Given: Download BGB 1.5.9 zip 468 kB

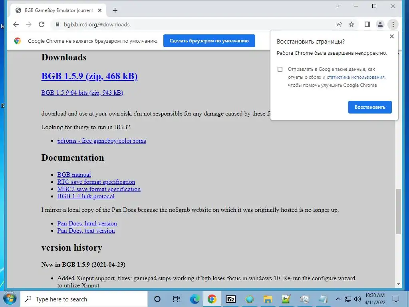Looking at the screenshot, I should coord(89,76).
